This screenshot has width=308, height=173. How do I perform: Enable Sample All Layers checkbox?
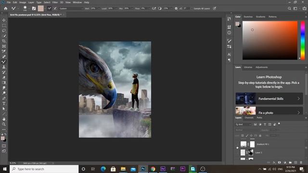(x=192, y=9)
